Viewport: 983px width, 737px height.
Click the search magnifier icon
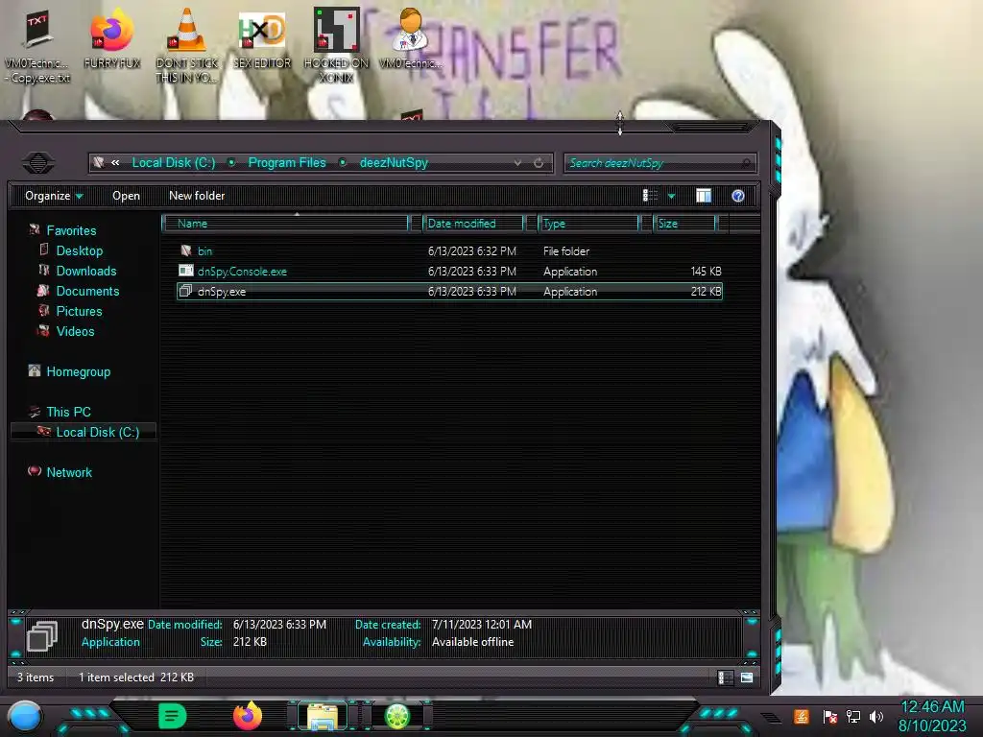(x=746, y=163)
